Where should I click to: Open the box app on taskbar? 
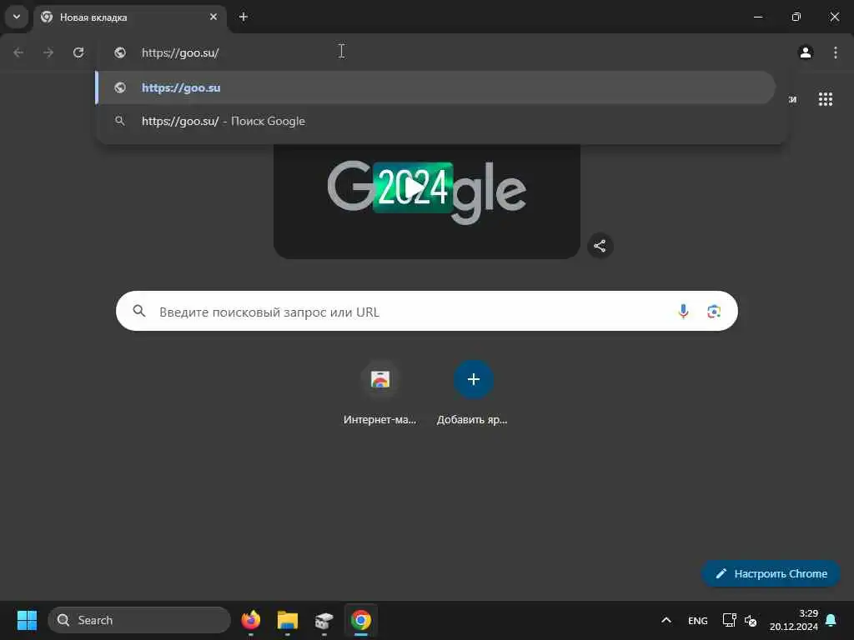[324, 620]
